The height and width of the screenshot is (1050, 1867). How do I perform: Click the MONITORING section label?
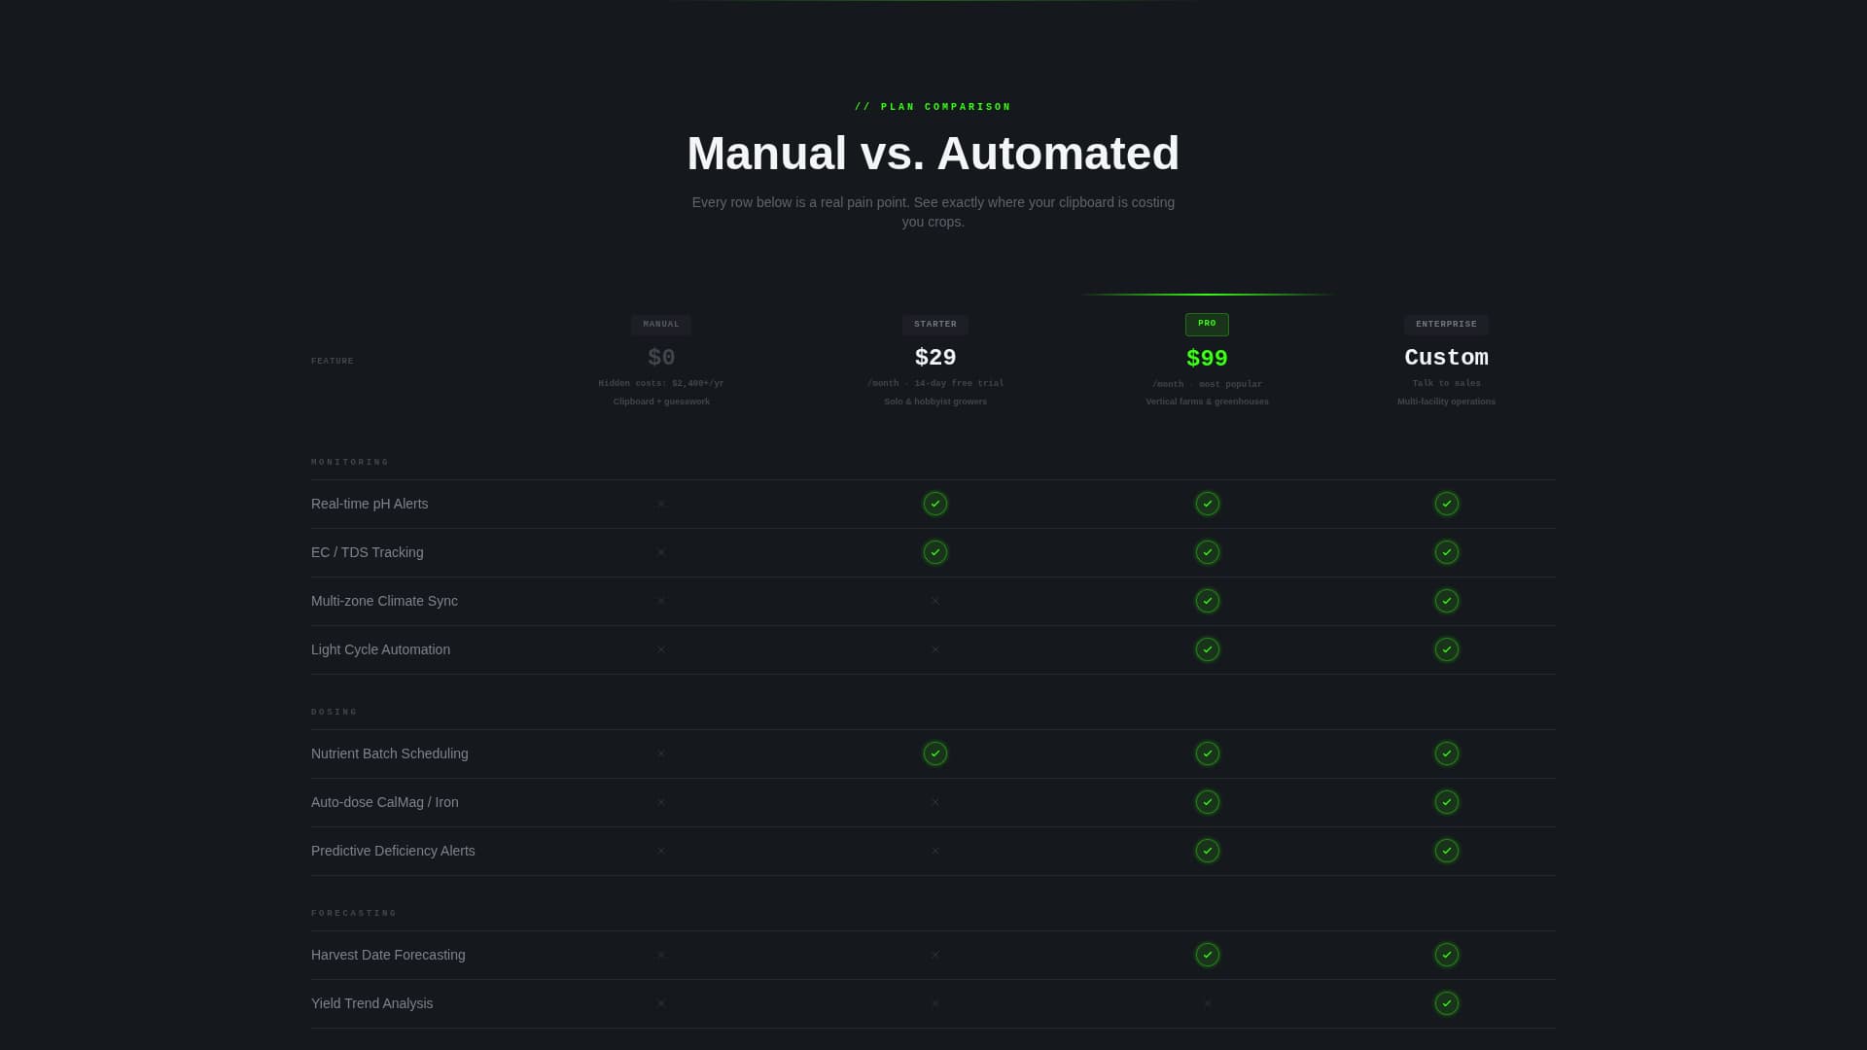pos(350,462)
